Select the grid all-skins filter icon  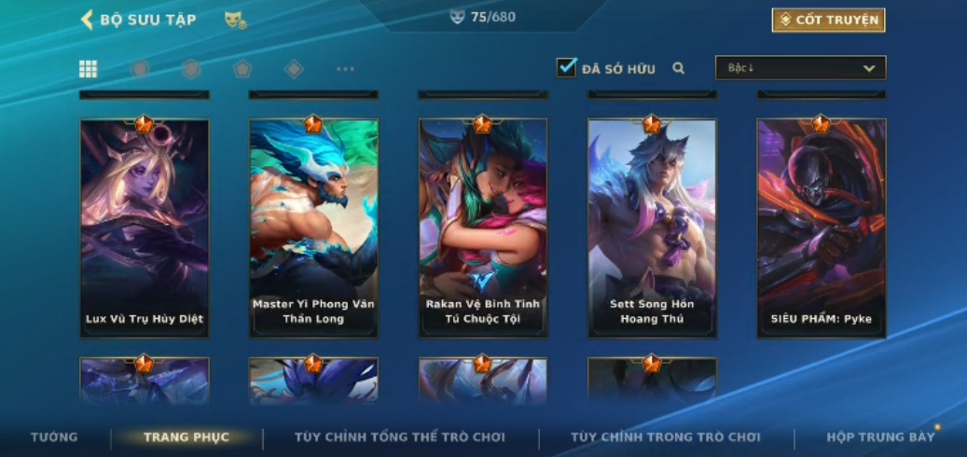(89, 69)
